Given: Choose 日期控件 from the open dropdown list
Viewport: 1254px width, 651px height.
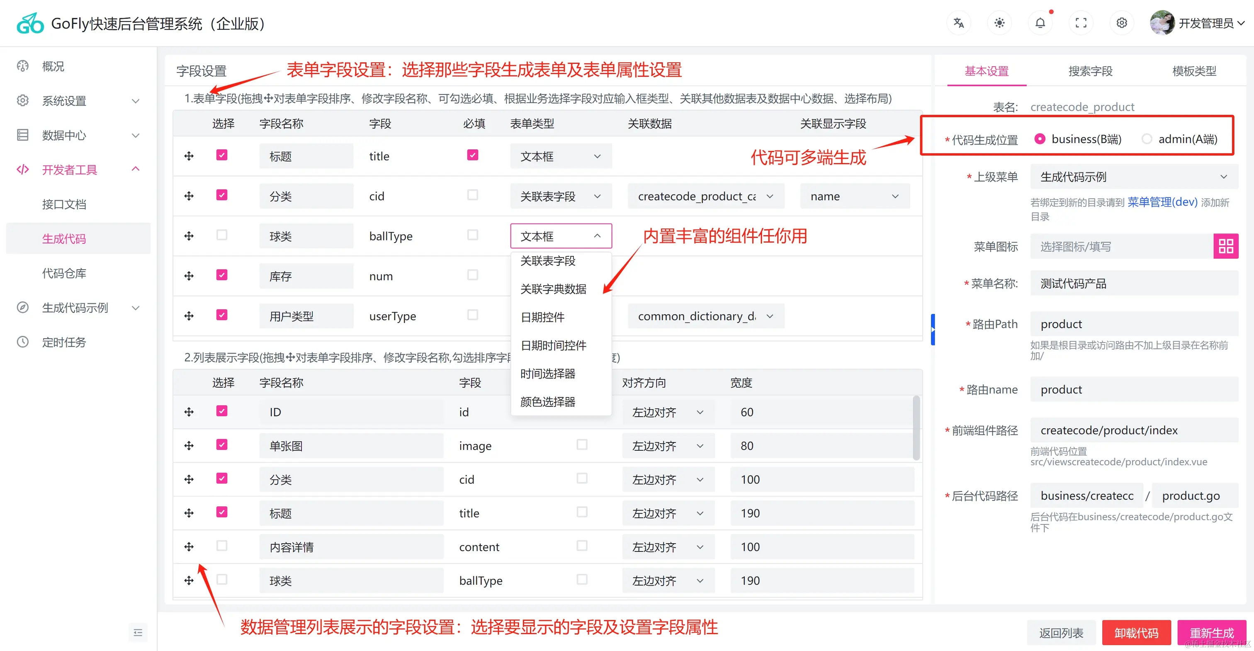Looking at the screenshot, I should pos(542,317).
